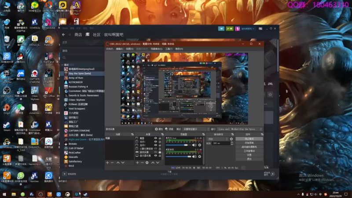Mute the 麦克风/Aux speaker icon
Image resolution: width=352 pixels, height=198 pixels.
tap(194, 145)
